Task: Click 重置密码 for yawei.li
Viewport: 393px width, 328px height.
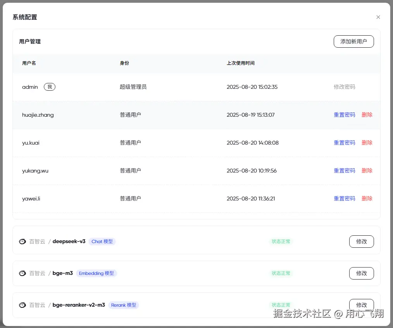Action: coord(344,199)
